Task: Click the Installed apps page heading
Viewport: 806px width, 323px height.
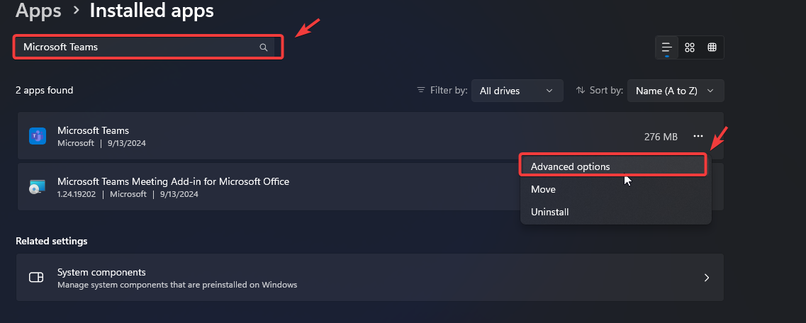Action: pyautogui.click(x=152, y=11)
